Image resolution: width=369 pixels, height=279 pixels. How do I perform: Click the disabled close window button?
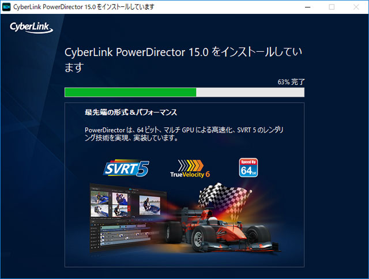pyautogui.click(x=356, y=7)
